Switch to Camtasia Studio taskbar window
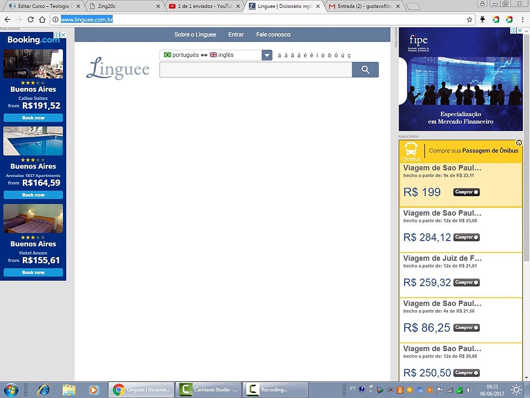Viewport: 530px width, 398px height. (x=208, y=390)
